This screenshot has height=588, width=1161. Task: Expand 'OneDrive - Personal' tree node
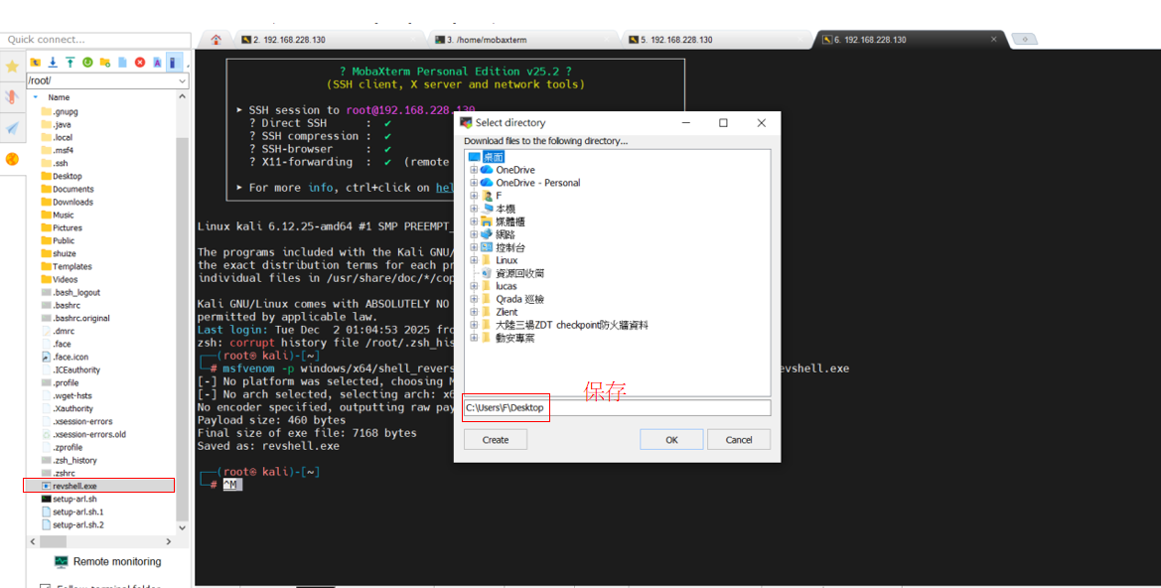(x=474, y=182)
